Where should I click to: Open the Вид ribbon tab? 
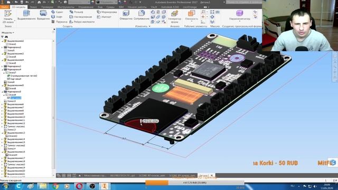100,7
